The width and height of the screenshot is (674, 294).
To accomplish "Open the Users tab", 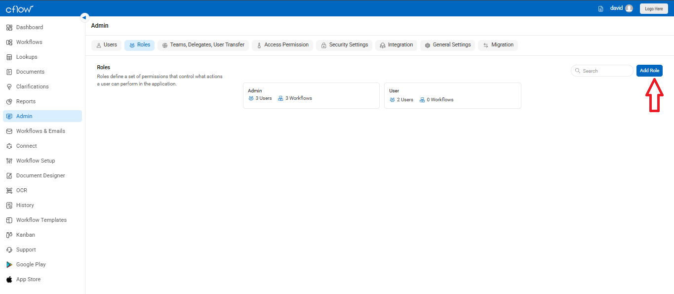I will pos(106,45).
